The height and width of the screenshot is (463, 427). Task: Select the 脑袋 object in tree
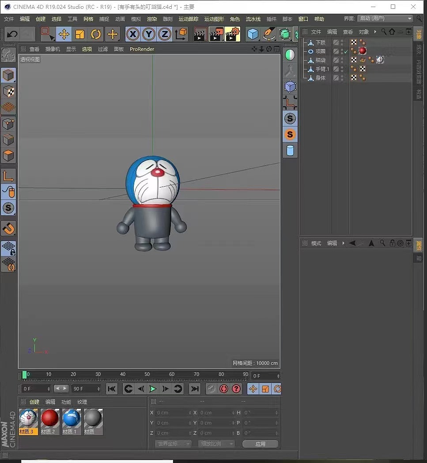coord(320,60)
